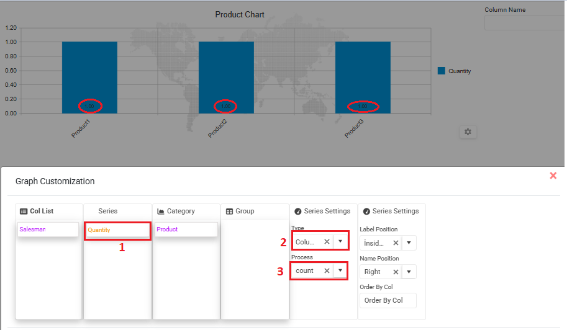Viewport: 567px width, 330px height.
Task: Select the Quantity series item
Action: pyautogui.click(x=117, y=230)
